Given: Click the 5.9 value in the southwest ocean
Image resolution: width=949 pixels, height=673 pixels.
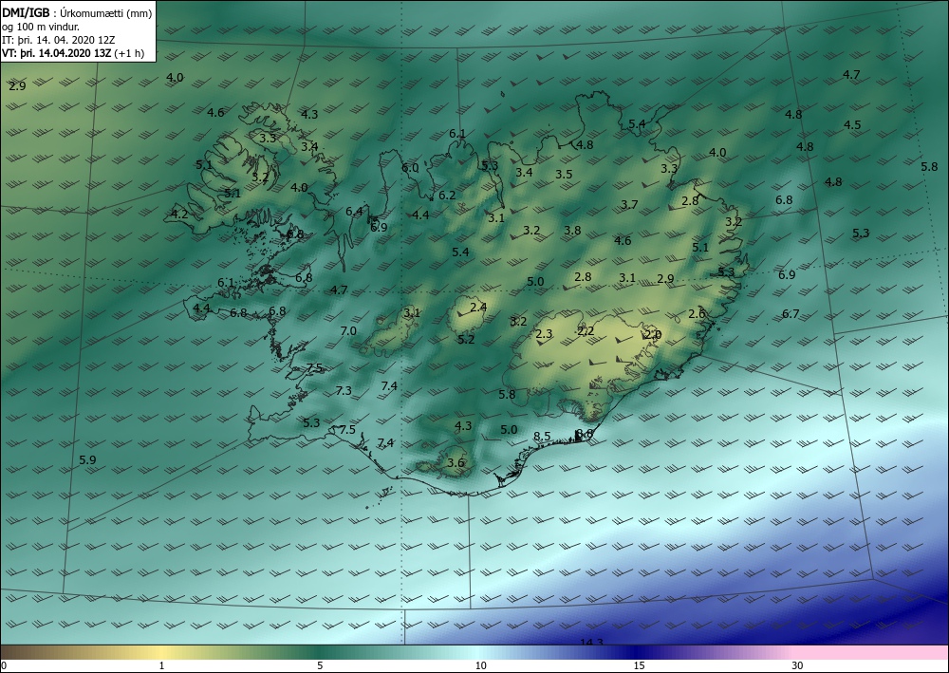Looking at the screenshot, I should pos(87,460).
